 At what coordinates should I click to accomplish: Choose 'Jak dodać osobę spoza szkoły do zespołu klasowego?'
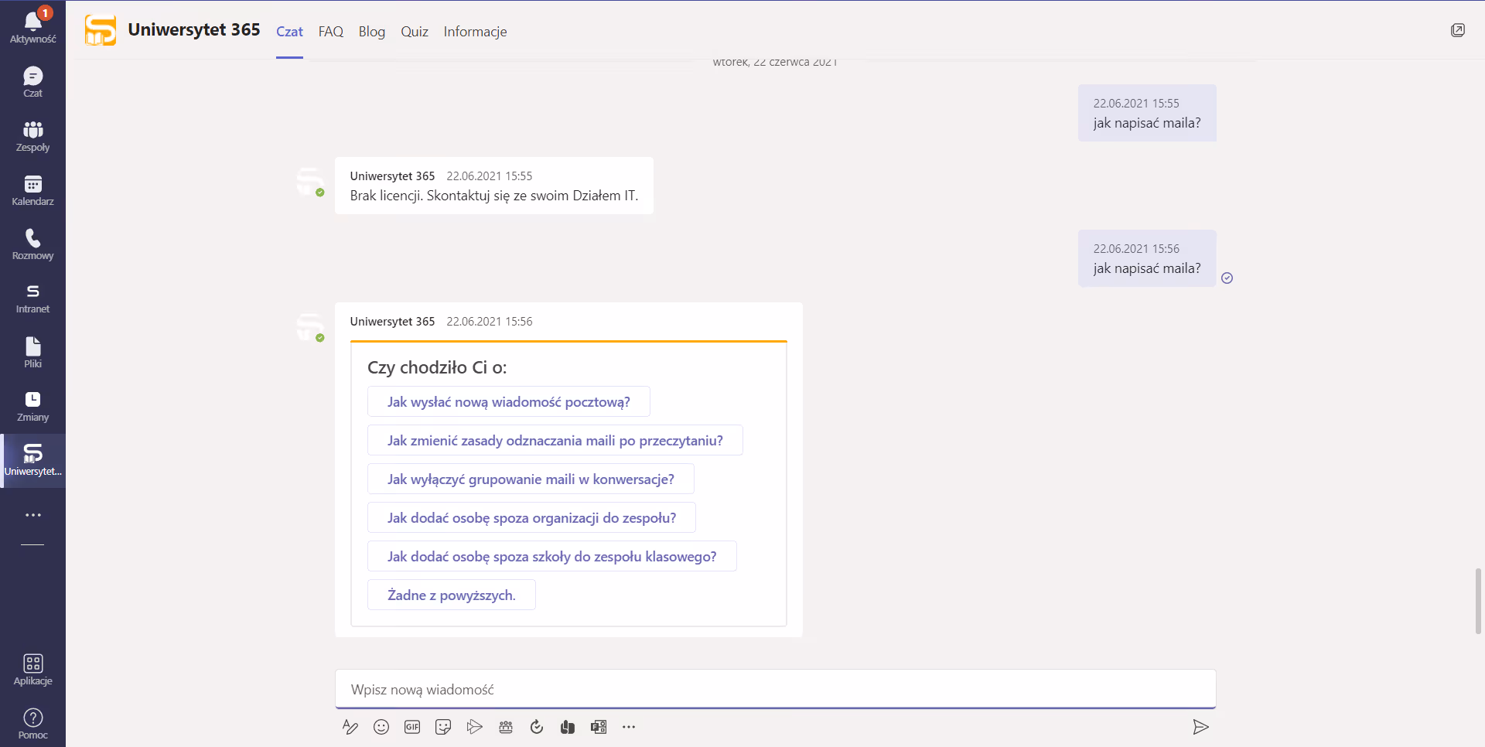[552, 557]
